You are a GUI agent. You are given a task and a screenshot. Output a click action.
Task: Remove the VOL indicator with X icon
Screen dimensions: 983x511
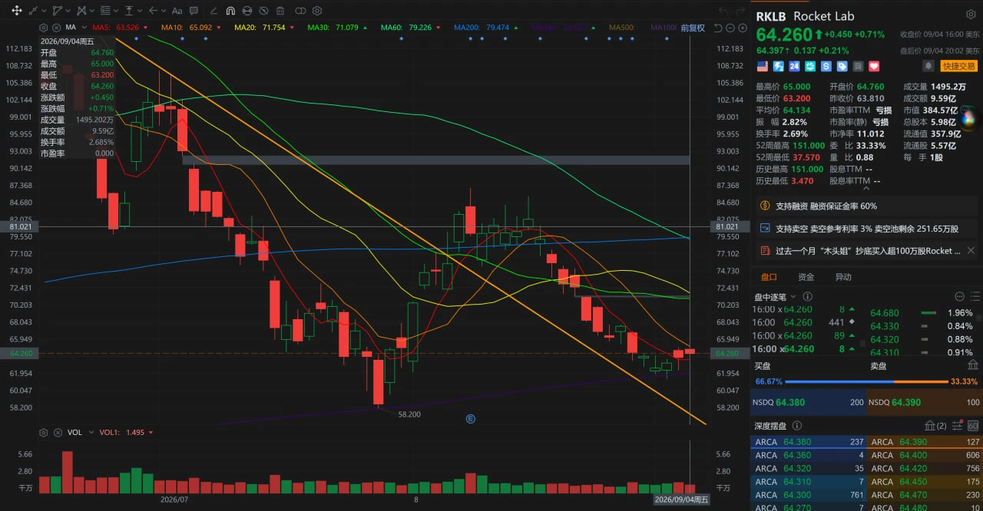pyautogui.click(x=58, y=433)
